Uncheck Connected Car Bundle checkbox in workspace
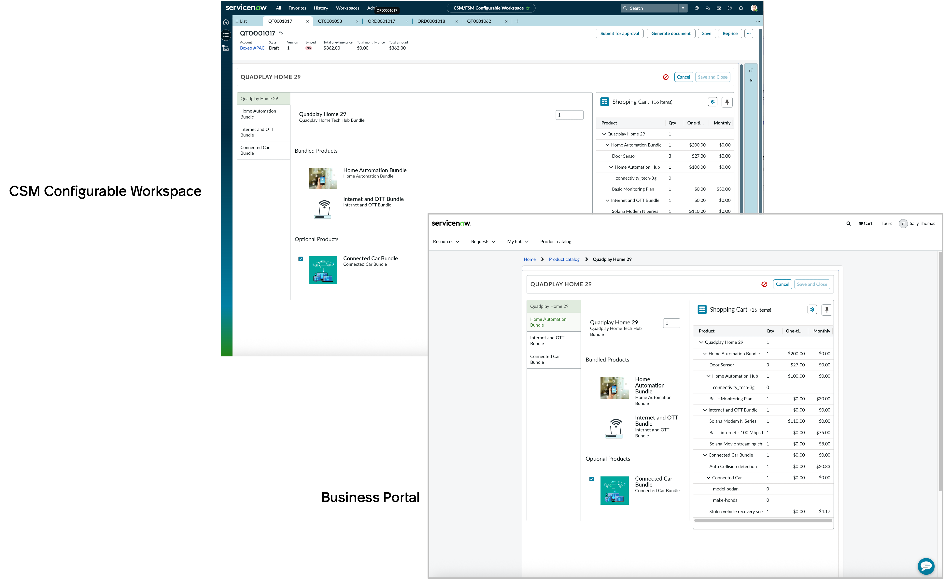 coord(301,259)
